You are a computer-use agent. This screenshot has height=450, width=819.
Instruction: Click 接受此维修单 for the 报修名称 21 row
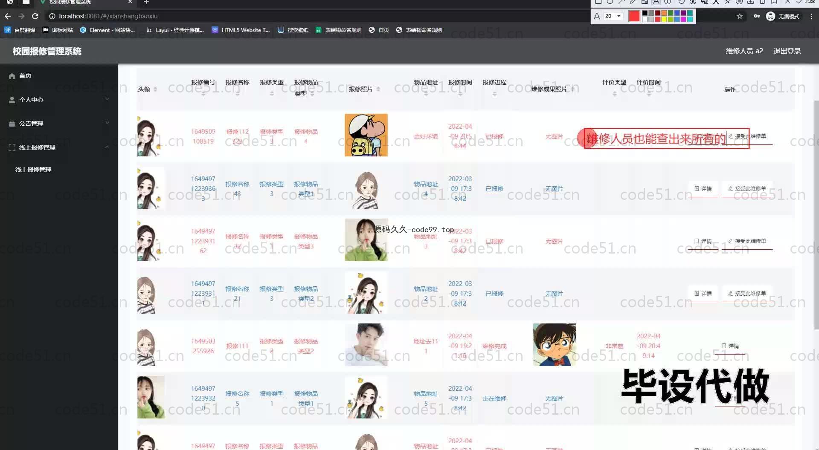(x=747, y=294)
